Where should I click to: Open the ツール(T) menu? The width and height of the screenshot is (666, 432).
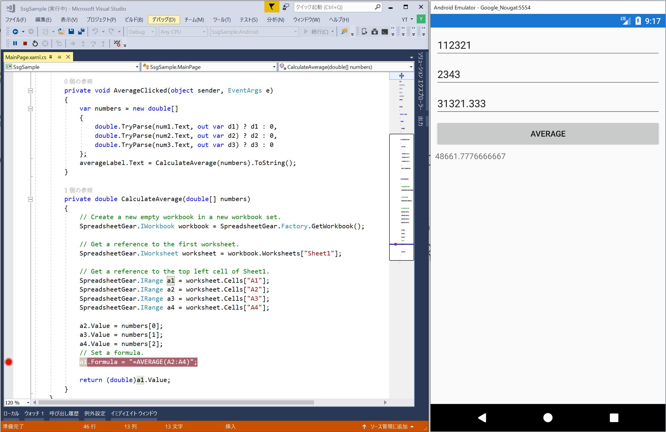(x=222, y=20)
